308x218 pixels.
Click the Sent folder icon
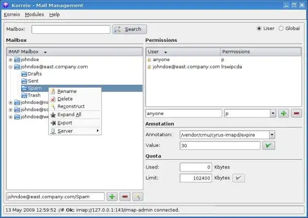[x=25, y=81]
